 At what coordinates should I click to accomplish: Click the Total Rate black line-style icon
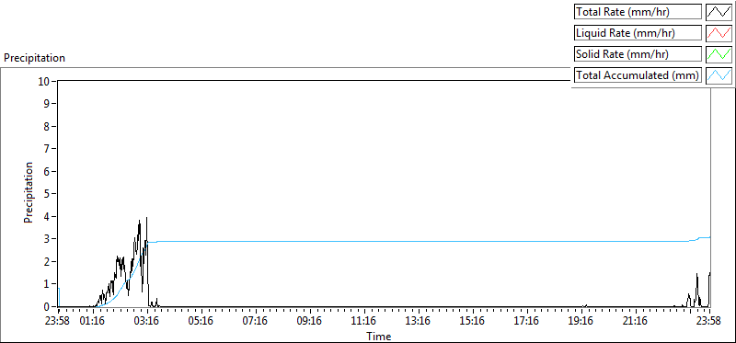pyautogui.click(x=719, y=12)
